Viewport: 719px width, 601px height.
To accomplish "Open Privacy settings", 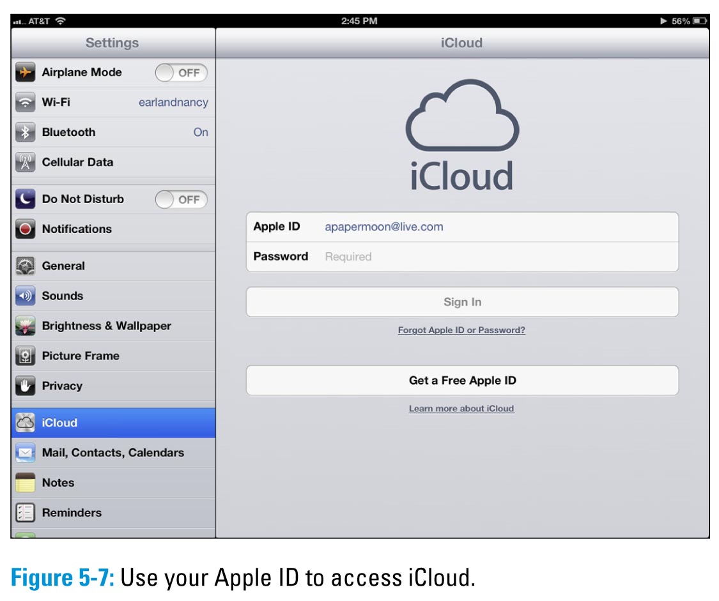I will 113,386.
